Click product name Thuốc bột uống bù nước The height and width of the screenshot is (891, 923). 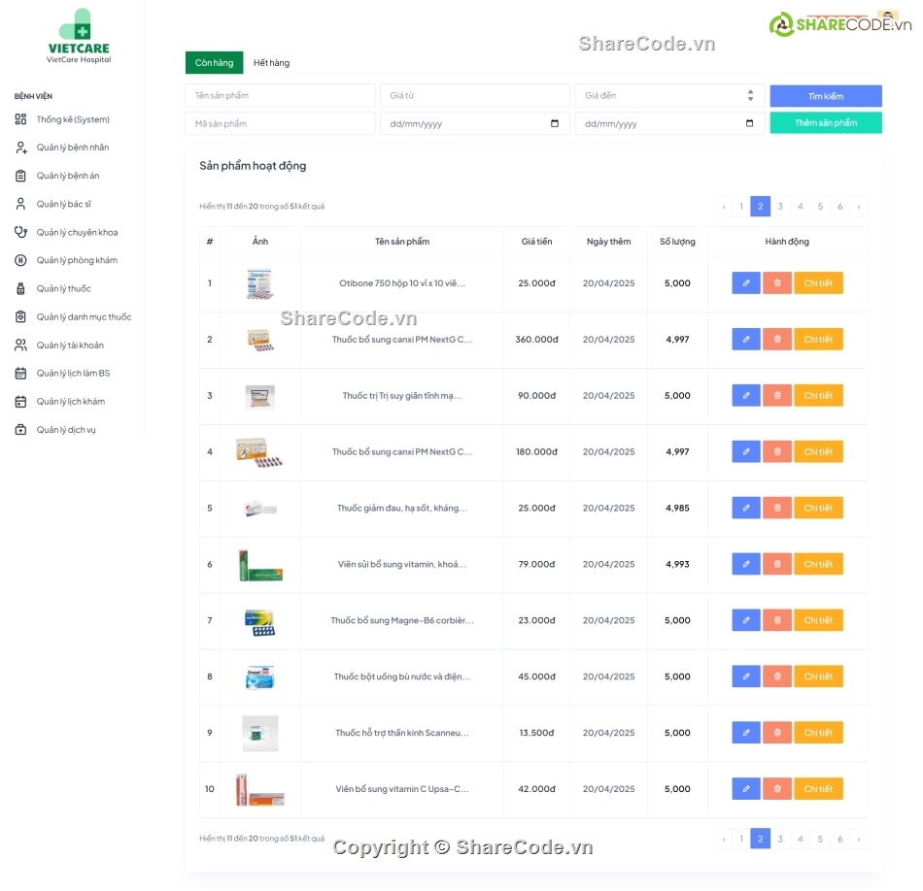pyautogui.click(x=402, y=676)
